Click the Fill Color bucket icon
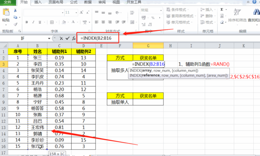 pos(64,22)
